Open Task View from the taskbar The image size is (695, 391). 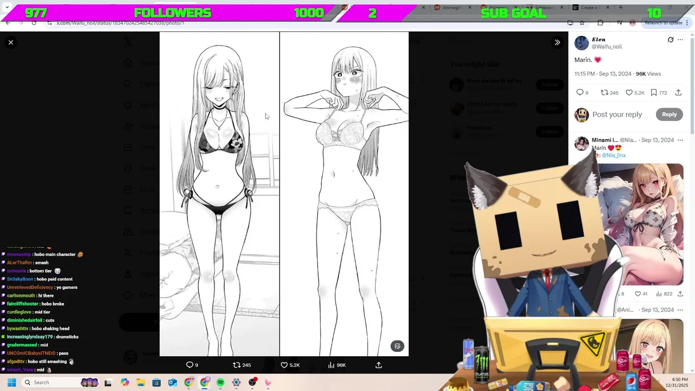coord(108,382)
